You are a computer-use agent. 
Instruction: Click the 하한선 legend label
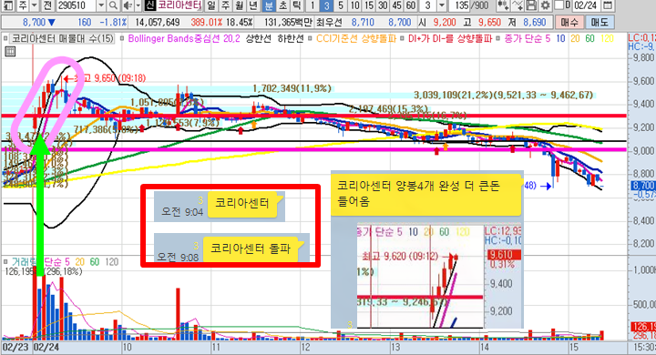coord(291,38)
